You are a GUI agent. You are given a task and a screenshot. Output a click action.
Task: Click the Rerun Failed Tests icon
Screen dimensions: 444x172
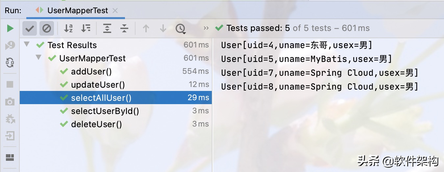[x=10, y=45]
